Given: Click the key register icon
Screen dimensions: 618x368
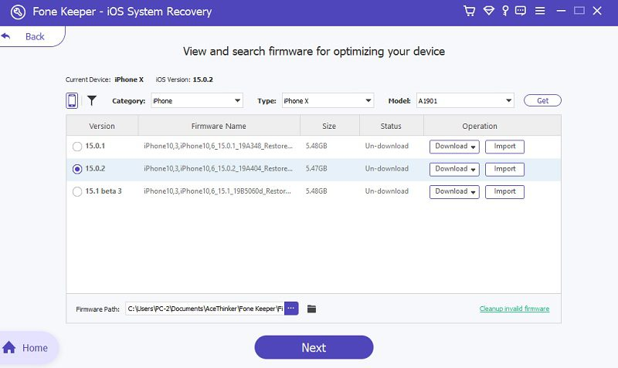Looking at the screenshot, I should [504, 12].
